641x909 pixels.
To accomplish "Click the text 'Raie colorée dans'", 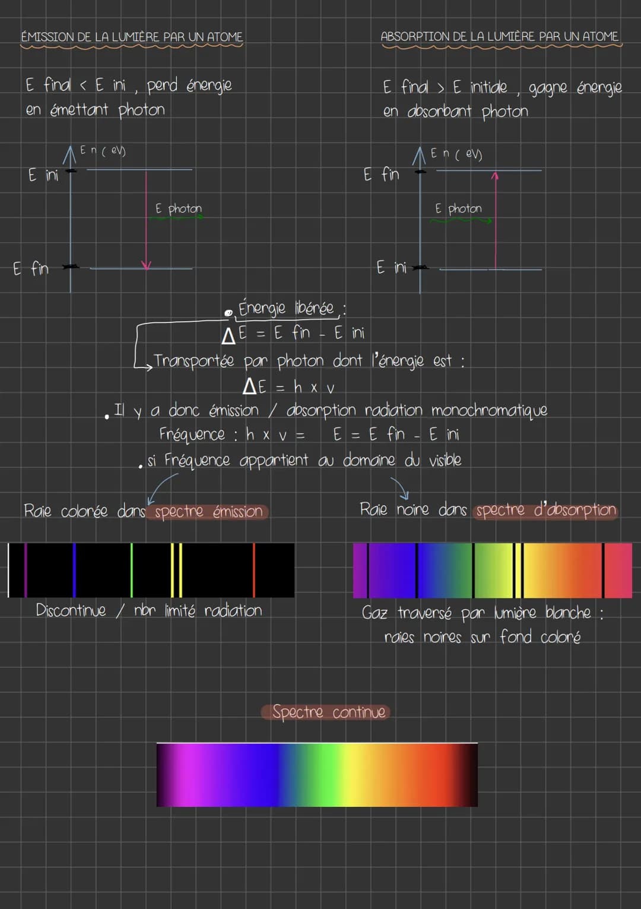I will 84,511.
